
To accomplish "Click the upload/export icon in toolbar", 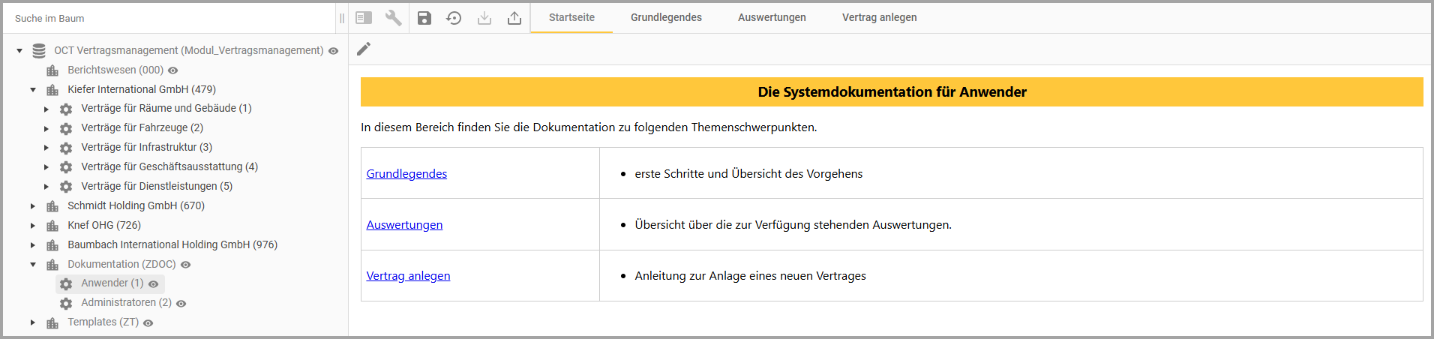I will [x=514, y=18].
